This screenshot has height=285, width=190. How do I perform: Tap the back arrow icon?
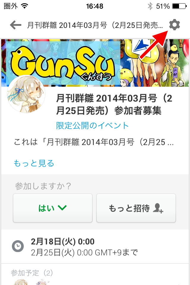point(15,25)
